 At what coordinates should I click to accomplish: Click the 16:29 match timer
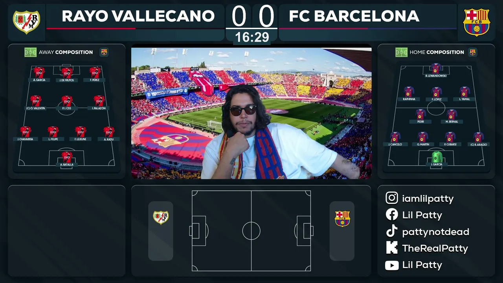pos(252,37)
